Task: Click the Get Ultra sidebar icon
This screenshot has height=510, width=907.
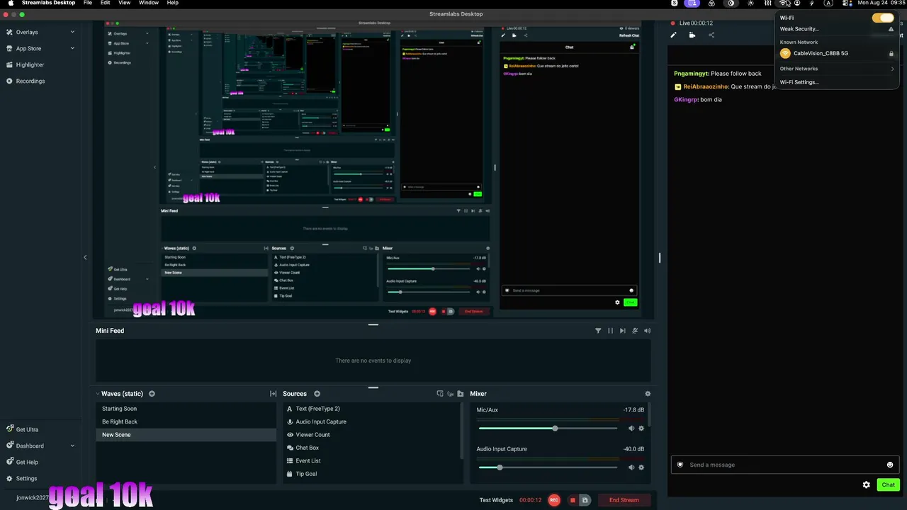Action: coord(10,429)
